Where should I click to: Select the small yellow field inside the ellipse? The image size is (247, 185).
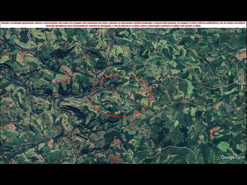coord(118,112)
